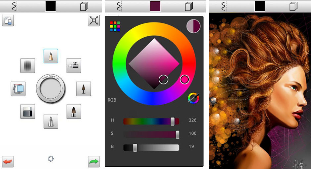311x169 pixels.
Task: Click the saturation-brightness handle in the diamond
Action: 163,80
